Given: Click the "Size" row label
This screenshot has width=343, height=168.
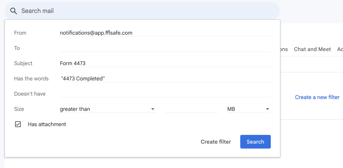Looking at the screenshot, I should click(19, 109).
